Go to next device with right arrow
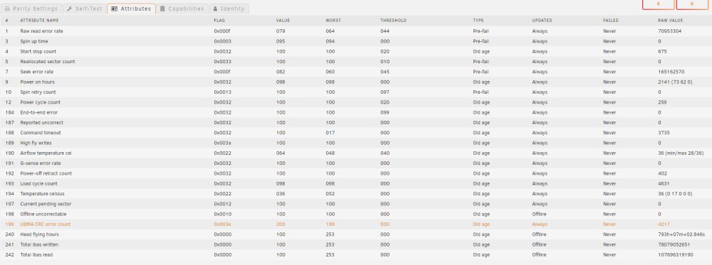 click(692, 4)
